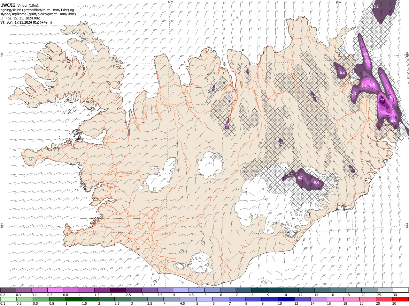Click the 'UWC/IG' title label
Viewport: 409px width, 306px height.
click(8, 5)
